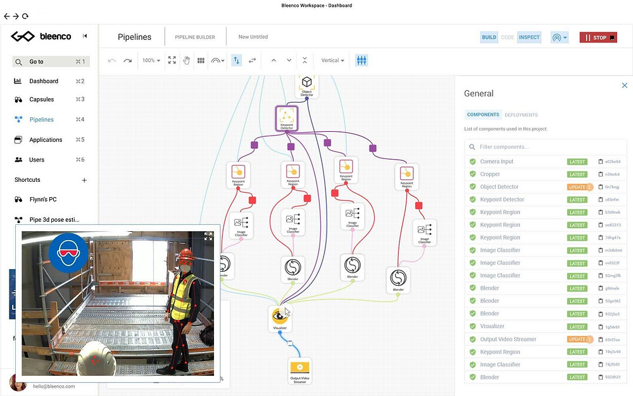Click the Camera Input LATEST badge
The width and height of the screenshot is (633, 396).
pos(577,162)
